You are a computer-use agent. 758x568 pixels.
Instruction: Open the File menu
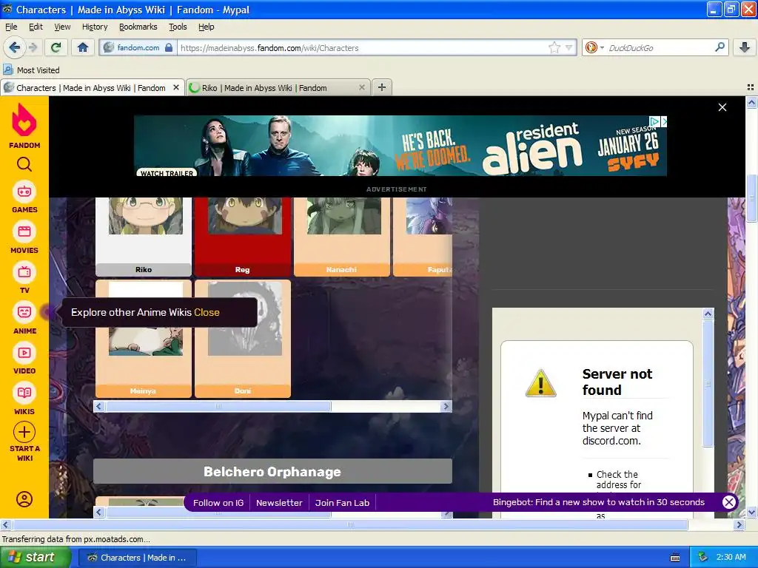coord(11,27)
